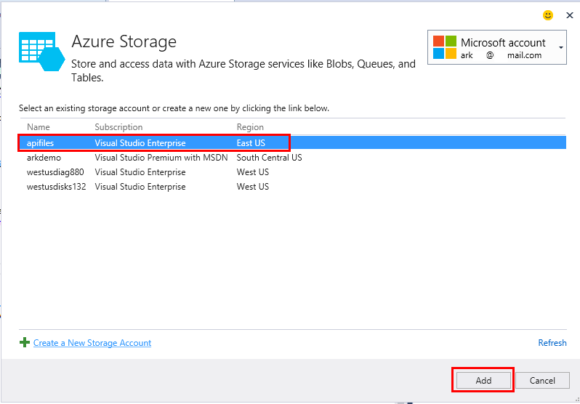Image resolution: width=580 pixels, height=404 pixels.
Task: Click the Microsoft logo icon
Action: (x=445, y=48)
